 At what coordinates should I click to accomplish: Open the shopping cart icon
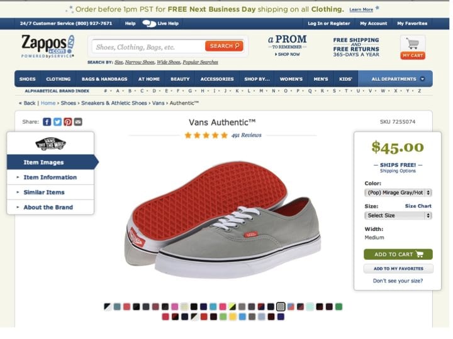pyautogui.click(x=413, y=44)
